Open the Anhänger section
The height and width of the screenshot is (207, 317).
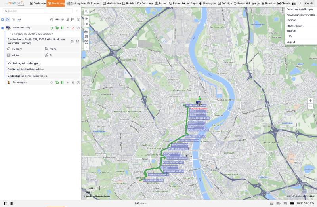(x=190, y=4)
